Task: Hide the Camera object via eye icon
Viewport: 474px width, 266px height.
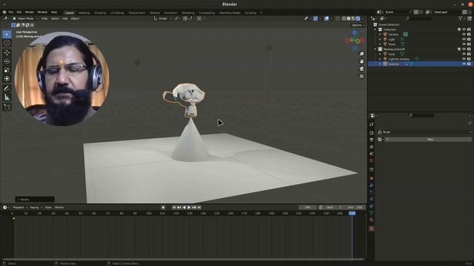Action: click(464, 35)
